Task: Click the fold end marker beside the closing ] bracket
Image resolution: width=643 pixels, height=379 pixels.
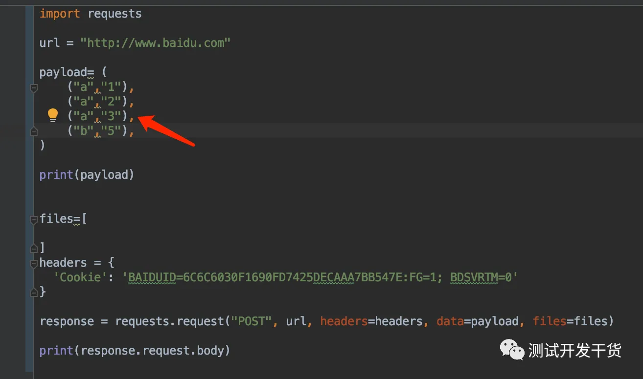Action: click(34, 248)
